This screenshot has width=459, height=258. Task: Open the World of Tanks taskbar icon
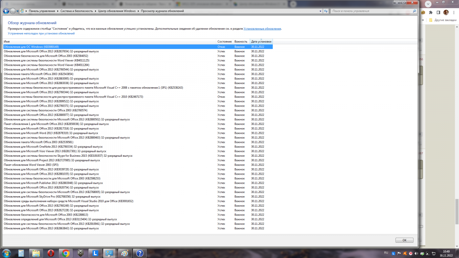pos(80,253)
